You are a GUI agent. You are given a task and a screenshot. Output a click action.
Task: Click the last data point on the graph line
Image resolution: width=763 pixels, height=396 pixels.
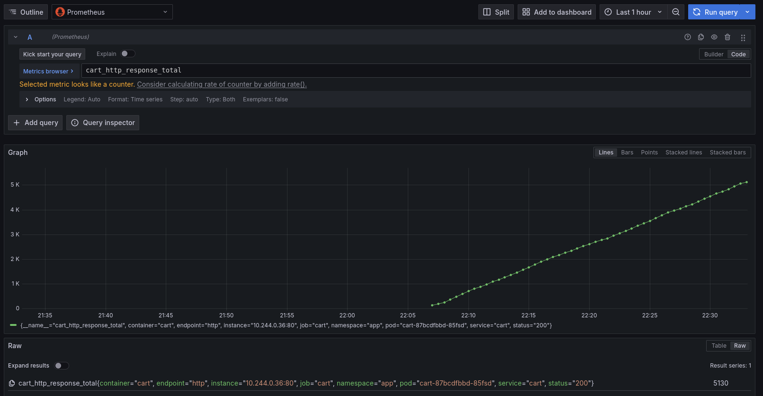[746, 182]
